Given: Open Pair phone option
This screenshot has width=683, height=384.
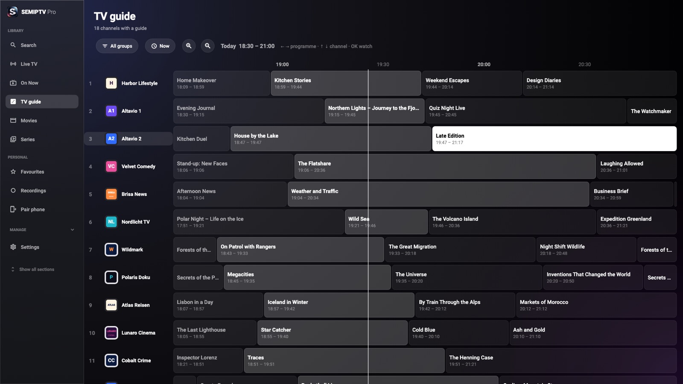Looking at the screenshot, I should click(x=42, y=209).
